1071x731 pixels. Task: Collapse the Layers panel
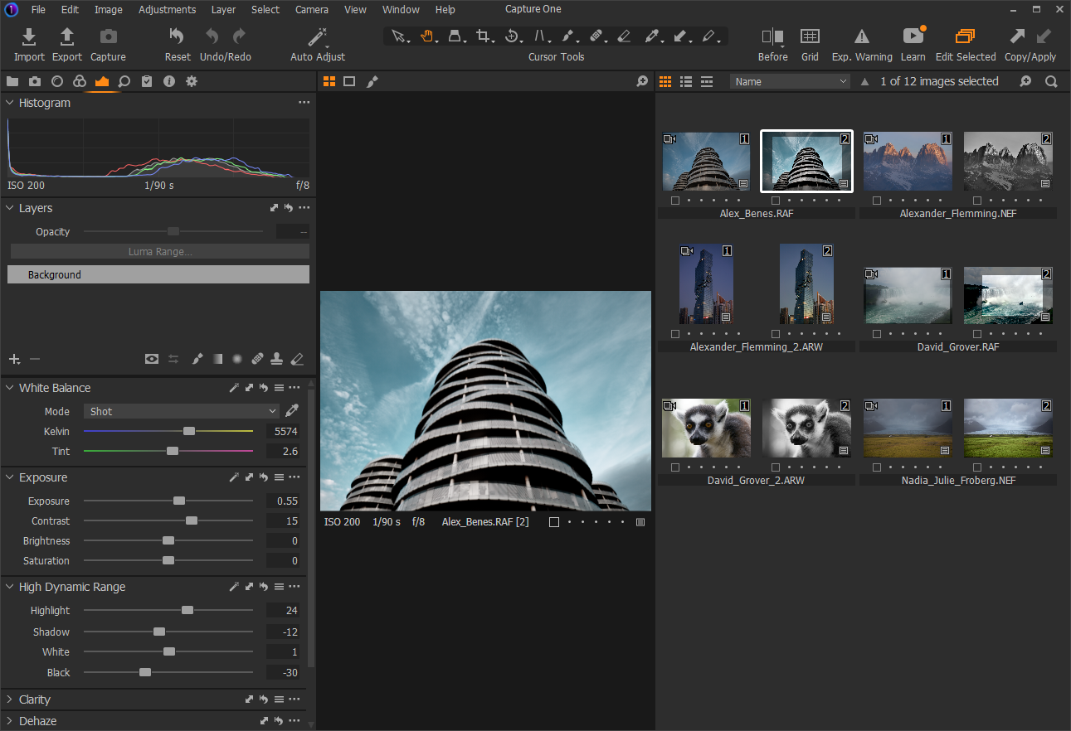[x=10, y=208]
